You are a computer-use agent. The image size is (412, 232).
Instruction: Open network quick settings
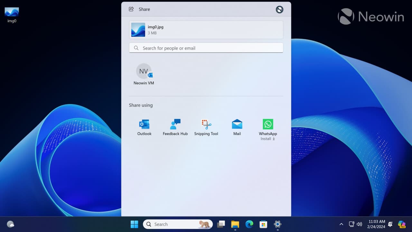click(351, 224)
